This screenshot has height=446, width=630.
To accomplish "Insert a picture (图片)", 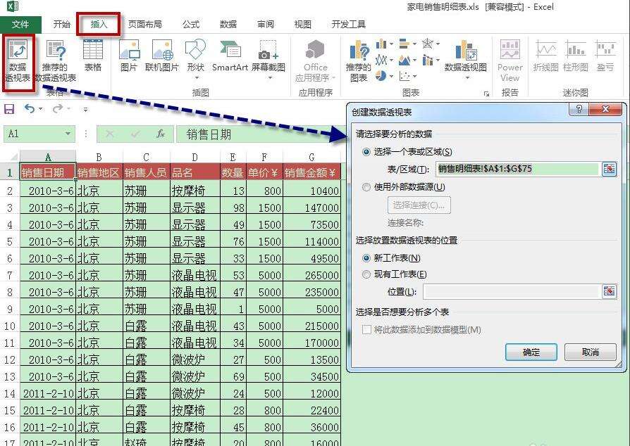I will (129, 56).
